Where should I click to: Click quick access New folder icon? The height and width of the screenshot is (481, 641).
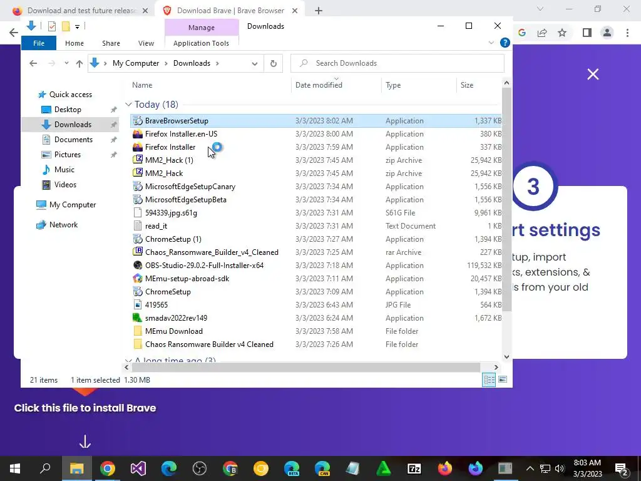(x=66, y=26)
